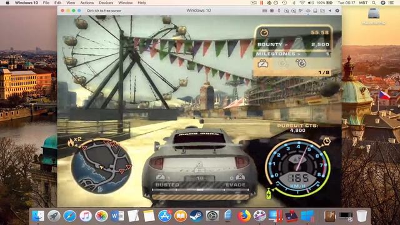Viewport: 400px width, 225px height.
Task: Open the Apple menu
Action: 7,2
